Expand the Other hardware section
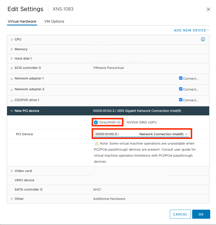The image size is (216, 225). [12, 199]
